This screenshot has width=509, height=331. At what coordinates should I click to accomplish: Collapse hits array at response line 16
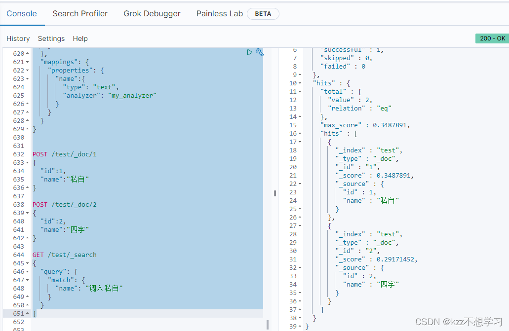point(300,133)
